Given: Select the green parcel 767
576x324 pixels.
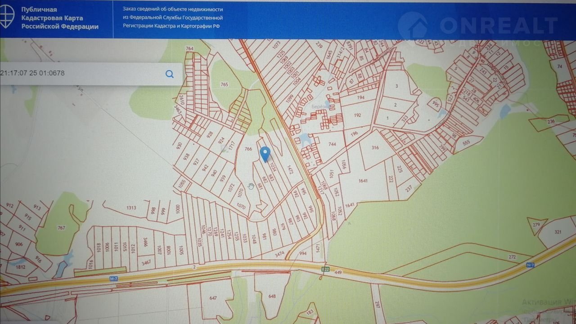Looking at the screenshot, I should coord(61,228).
